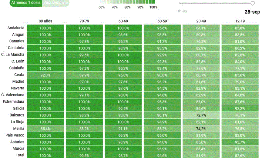Click the Melilla 20-49 cell showing 74,2%
Viewport: 262px width, 163px height.
201,129
